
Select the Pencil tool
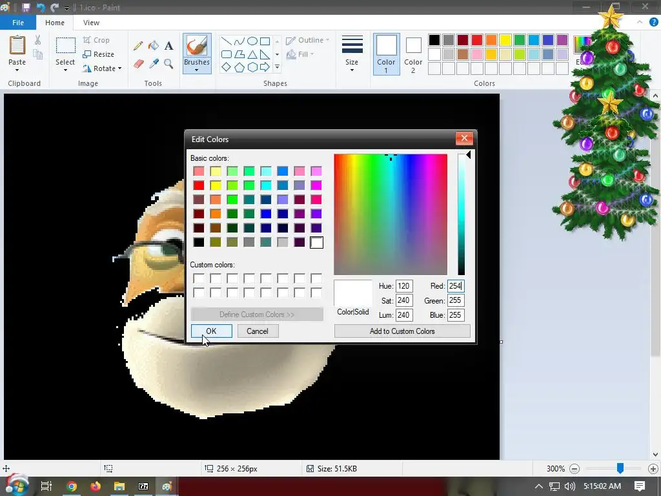pyautogui.click(x=138, y=46)
